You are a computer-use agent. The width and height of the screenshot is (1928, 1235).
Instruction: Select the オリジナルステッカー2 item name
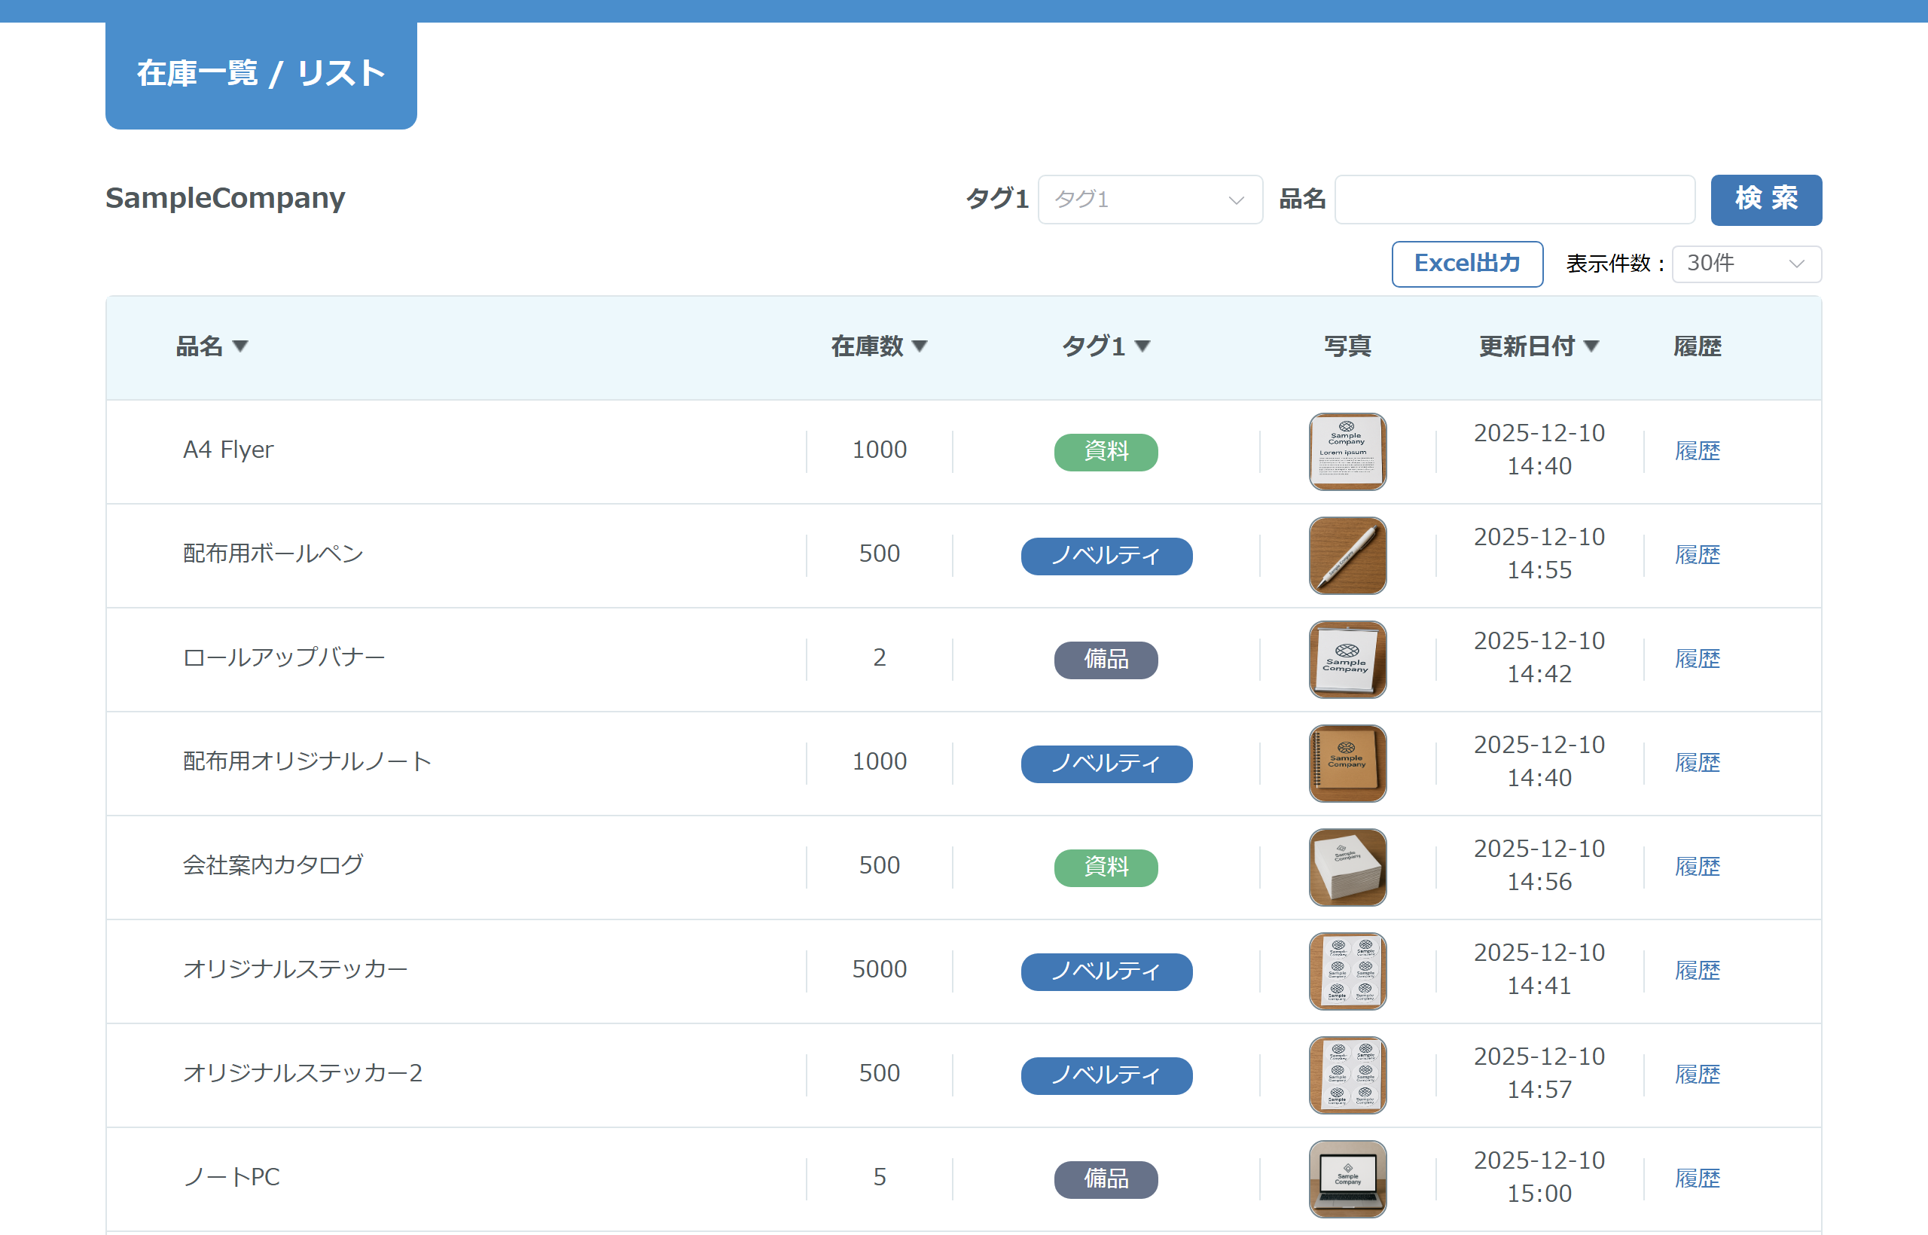[302, 1073]
